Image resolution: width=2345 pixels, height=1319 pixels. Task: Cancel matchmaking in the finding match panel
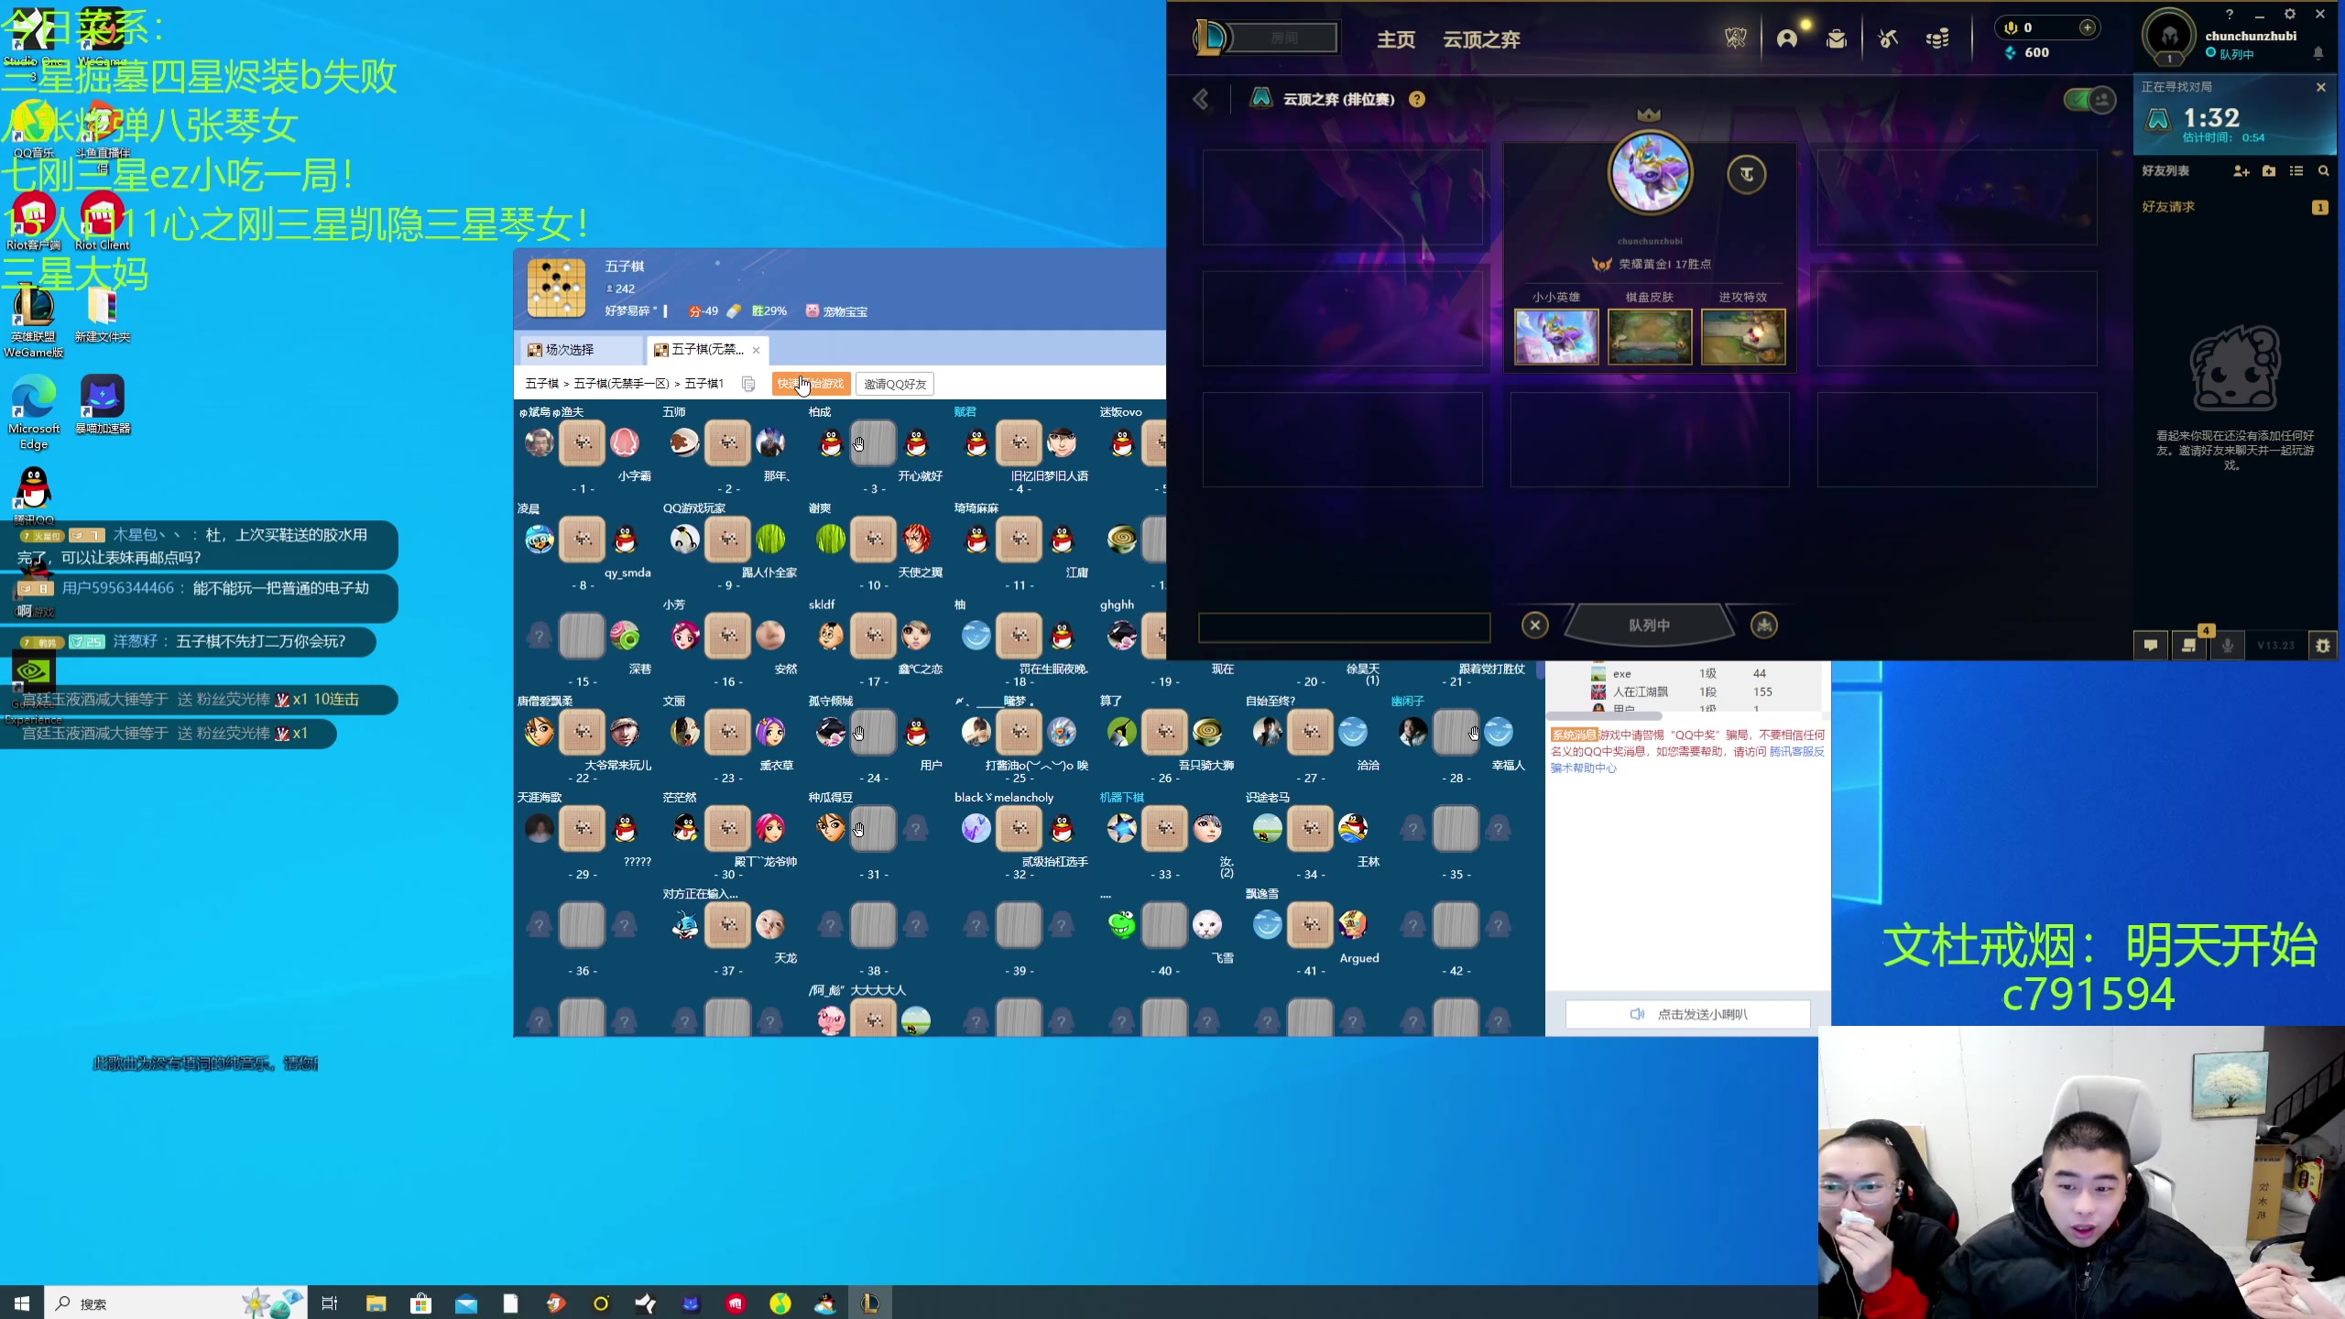pyautogui.click(x=2320, y=87)
